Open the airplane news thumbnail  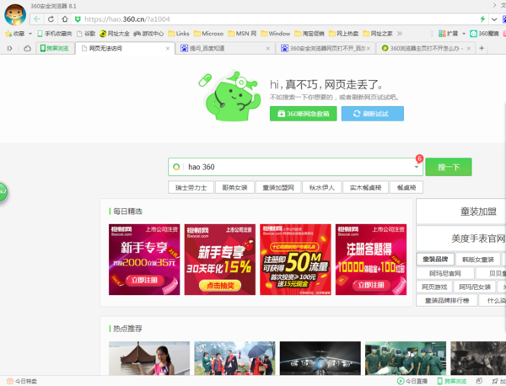(x=320, y=358)
